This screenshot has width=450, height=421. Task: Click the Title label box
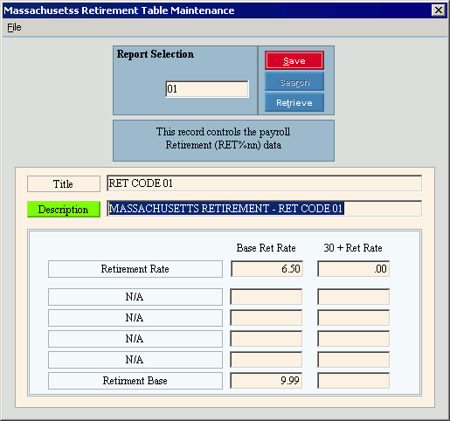click(64, 183)
